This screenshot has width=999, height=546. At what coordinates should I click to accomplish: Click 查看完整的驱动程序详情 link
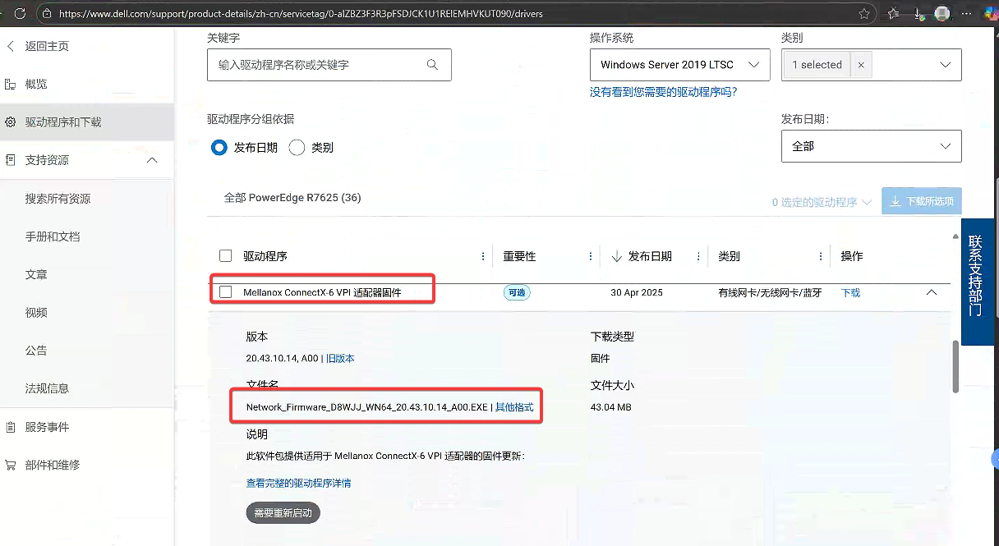click(x=298, y=484)
